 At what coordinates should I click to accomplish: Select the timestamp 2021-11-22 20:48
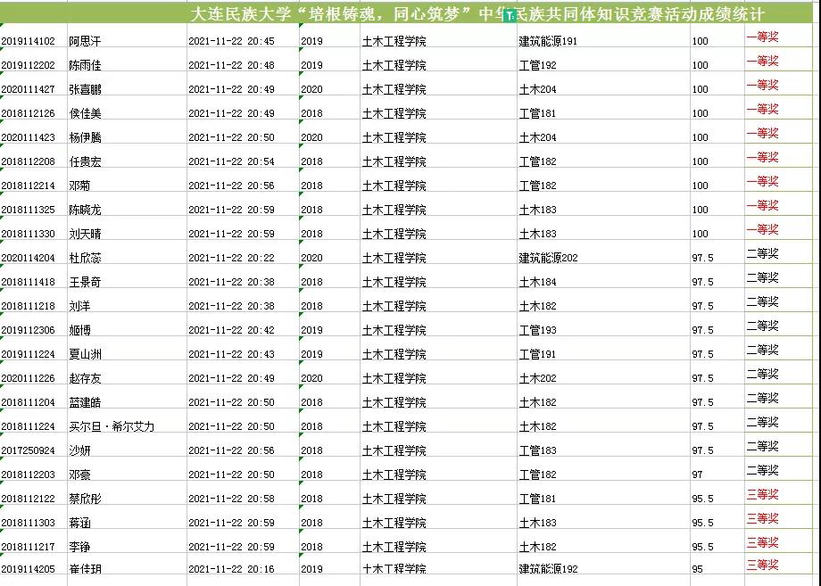[x=231, y=65]
